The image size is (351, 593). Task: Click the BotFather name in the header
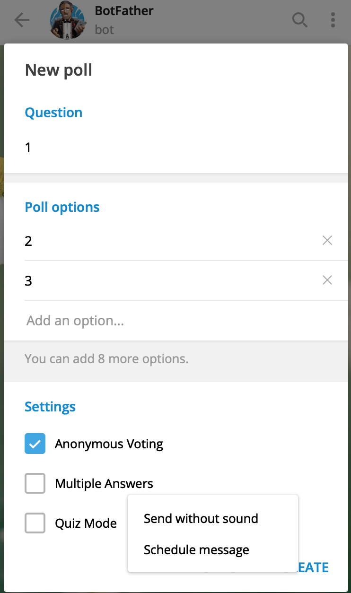pyautogui.click(x=124, y=10)
